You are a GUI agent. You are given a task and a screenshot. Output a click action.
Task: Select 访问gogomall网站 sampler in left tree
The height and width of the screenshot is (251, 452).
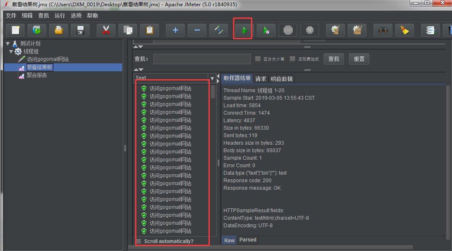(x=48, y=59)
